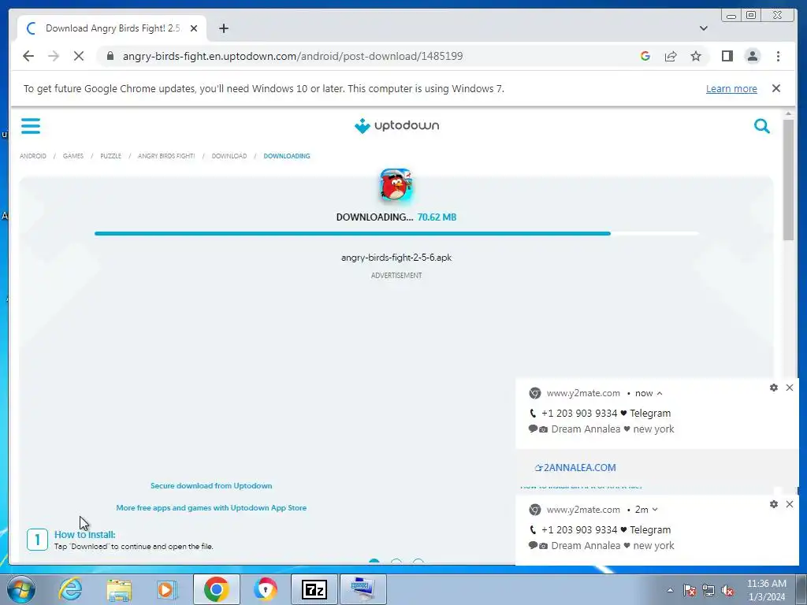Switch to Chrome in taskbar
The width and height of the screenshot is (807, 605).
[216, 589]
